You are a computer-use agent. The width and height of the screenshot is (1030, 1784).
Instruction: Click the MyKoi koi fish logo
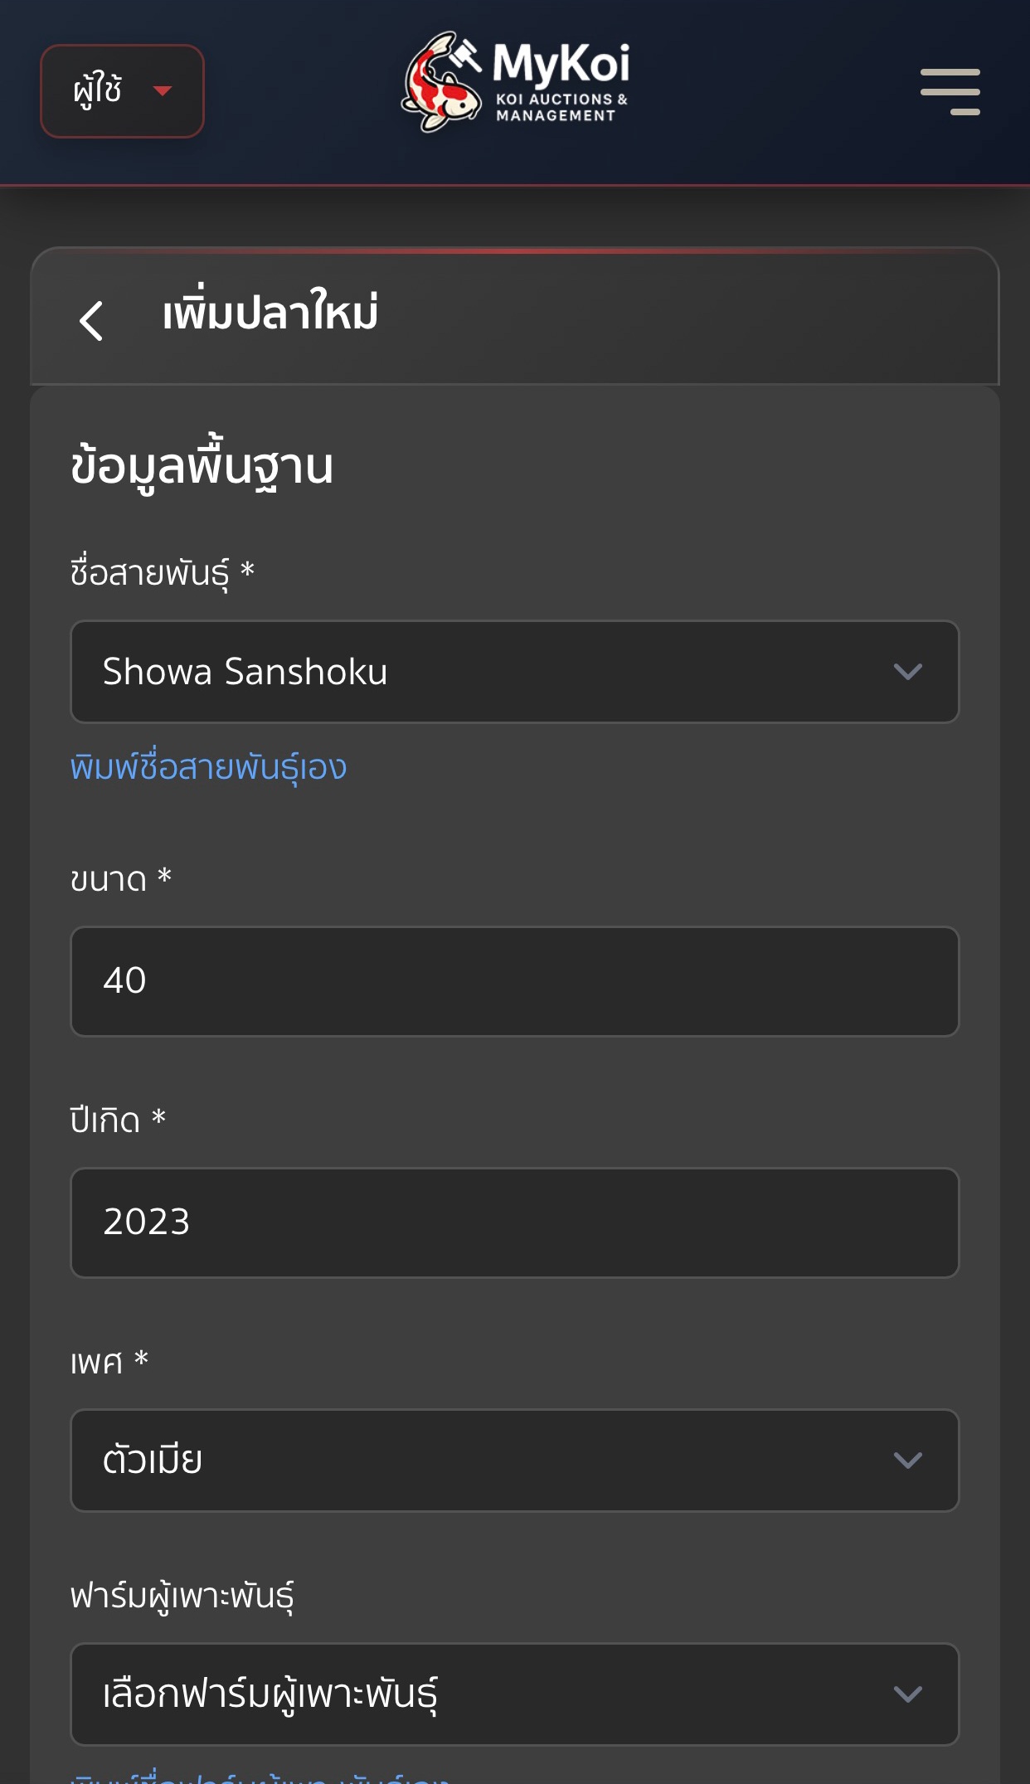441,83
